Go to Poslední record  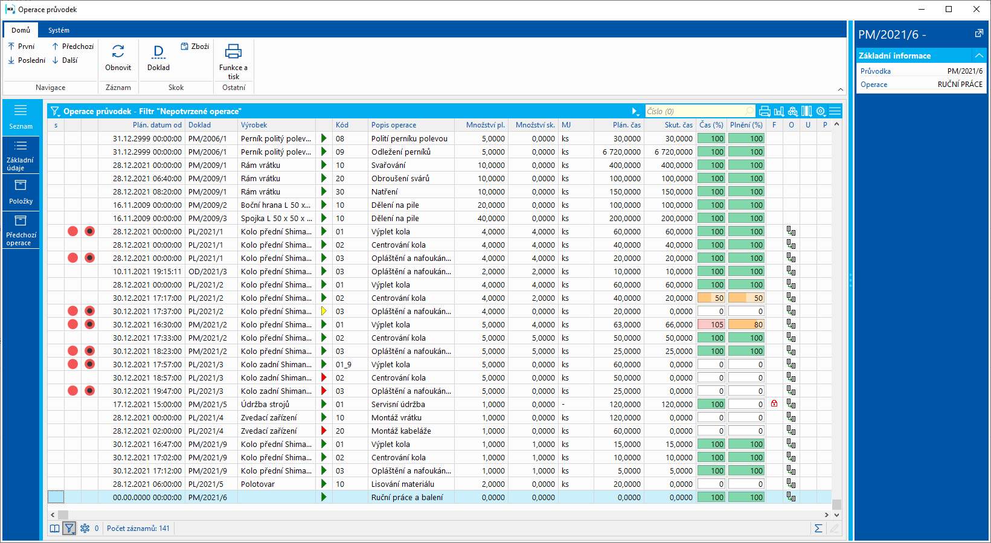pos(27,60)
